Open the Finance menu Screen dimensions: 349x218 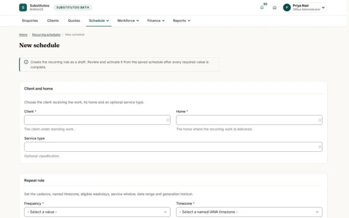tap(156, 21)
